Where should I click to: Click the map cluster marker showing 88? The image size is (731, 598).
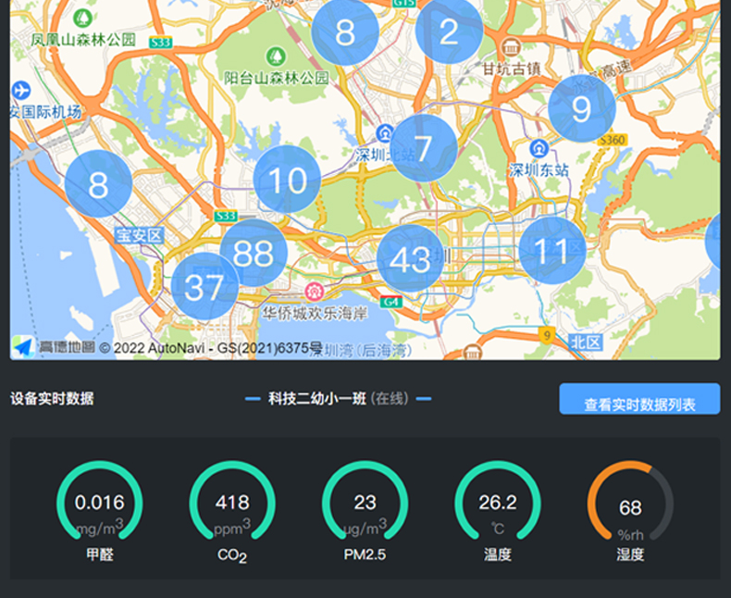pyautogui.click(x=253, y=253)
